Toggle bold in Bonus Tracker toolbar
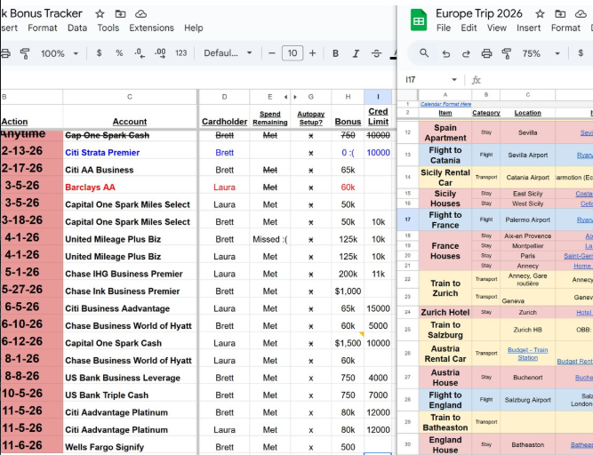Viewport: 593px width, 455px height. pos(335,53)
